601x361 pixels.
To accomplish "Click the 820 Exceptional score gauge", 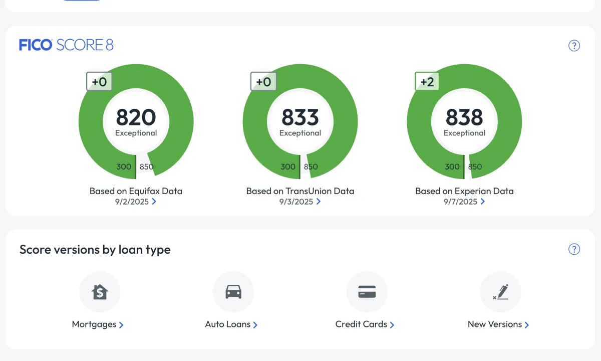I will [136, 122].
